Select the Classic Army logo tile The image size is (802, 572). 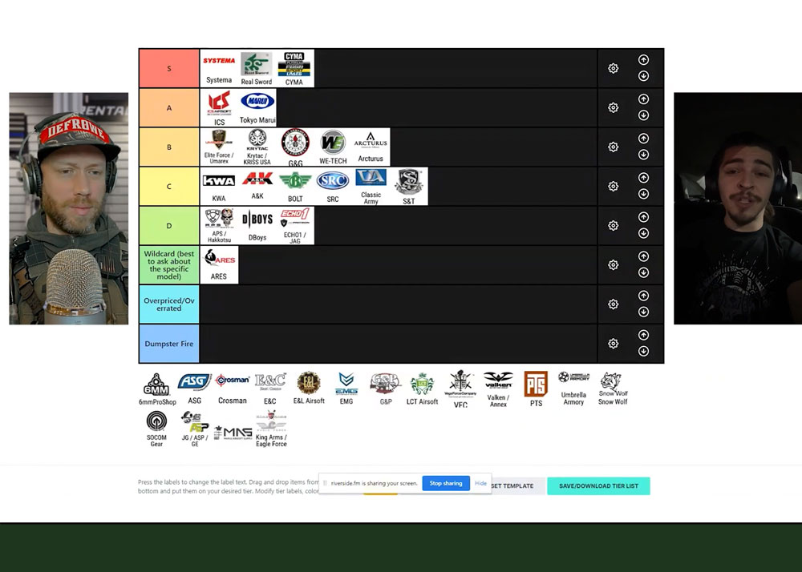(x=371, y=187)
